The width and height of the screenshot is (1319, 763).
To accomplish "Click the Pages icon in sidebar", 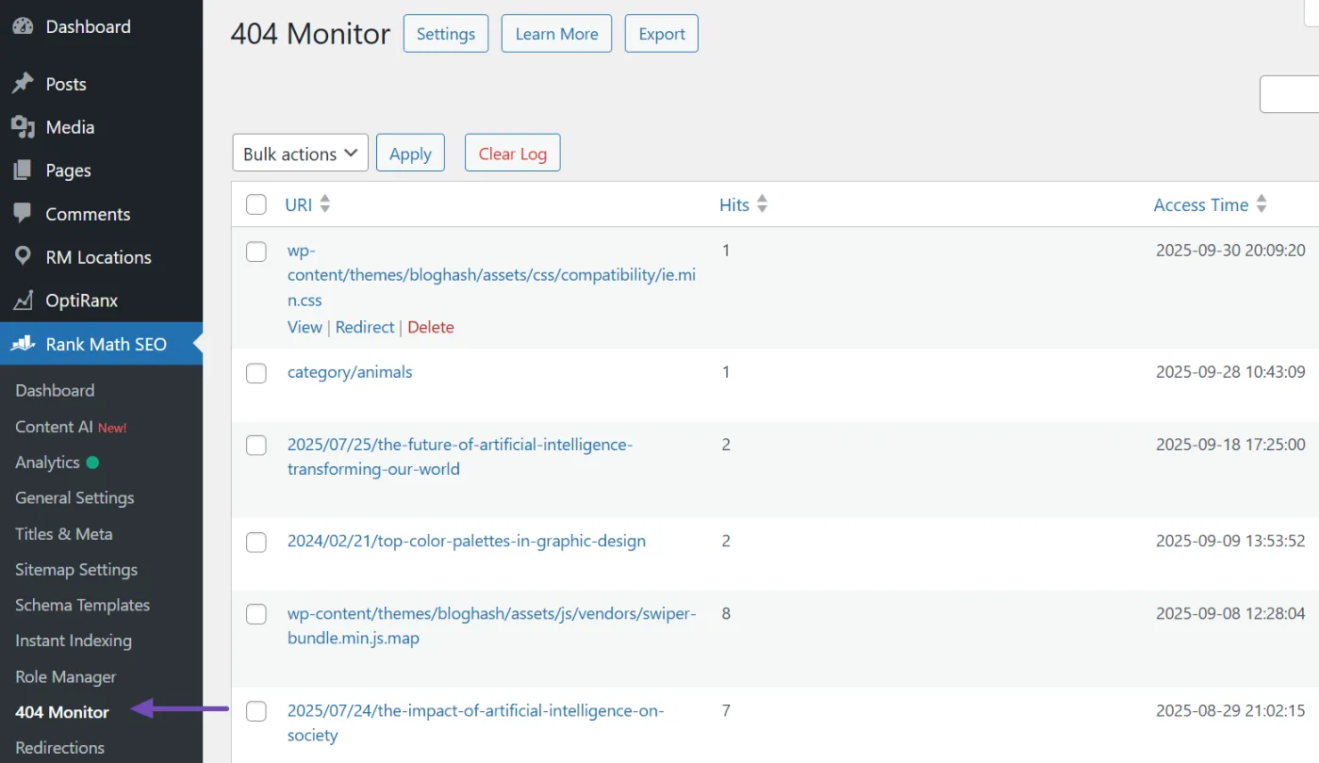I will coord(23,170).
